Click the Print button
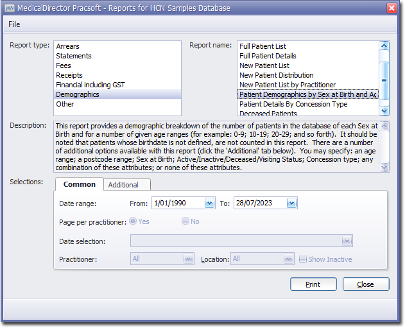 tap(313, 284)
